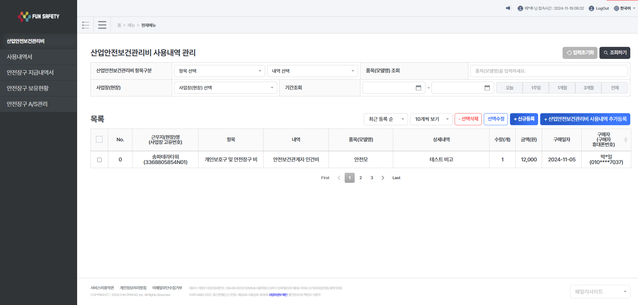638x305 pixels.
Task: Click the 개인보호구 및 안전장구 비 cell
Action: click(231, 160)
